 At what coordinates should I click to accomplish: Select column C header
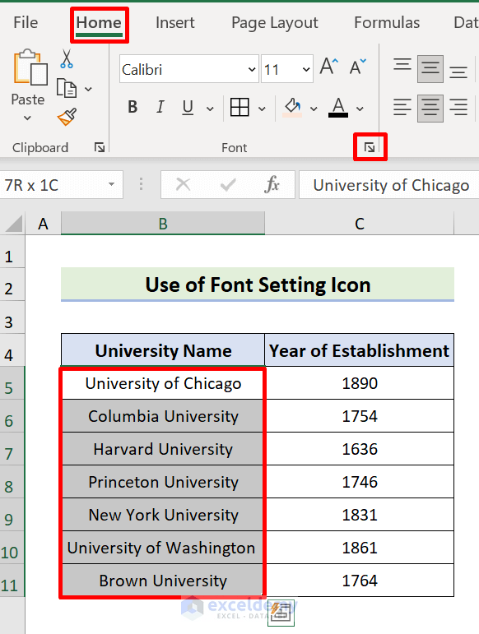tap(360, 223)
